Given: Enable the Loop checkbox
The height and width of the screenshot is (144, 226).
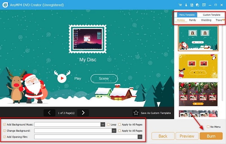Looking at the screenshot, I should point(108,124).
